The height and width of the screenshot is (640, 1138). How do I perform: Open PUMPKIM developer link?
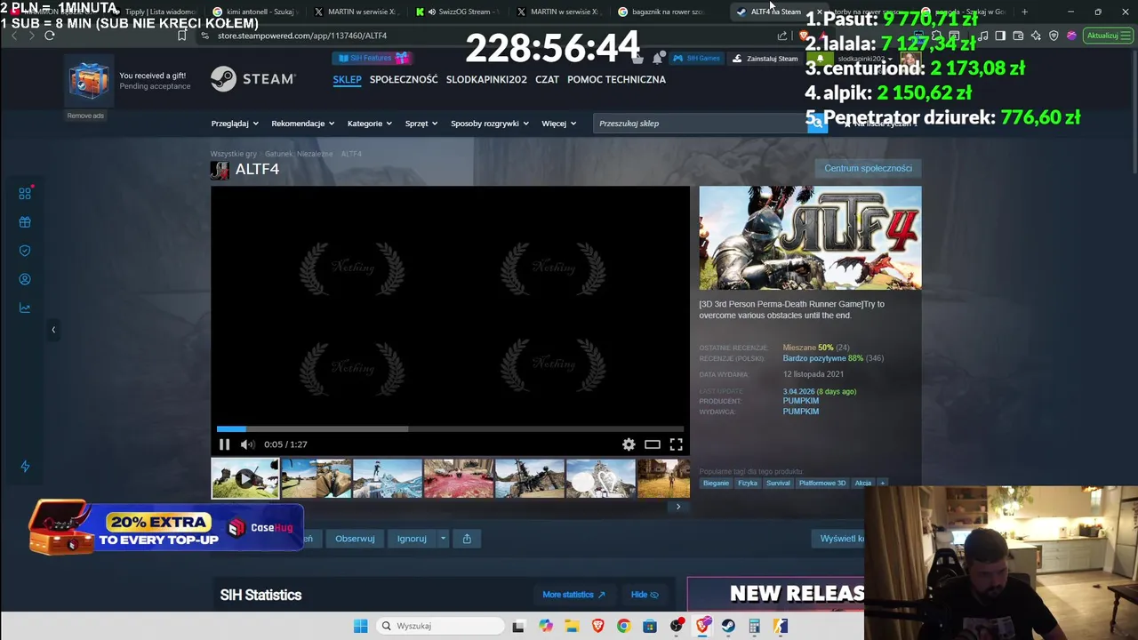coord(801,401)
